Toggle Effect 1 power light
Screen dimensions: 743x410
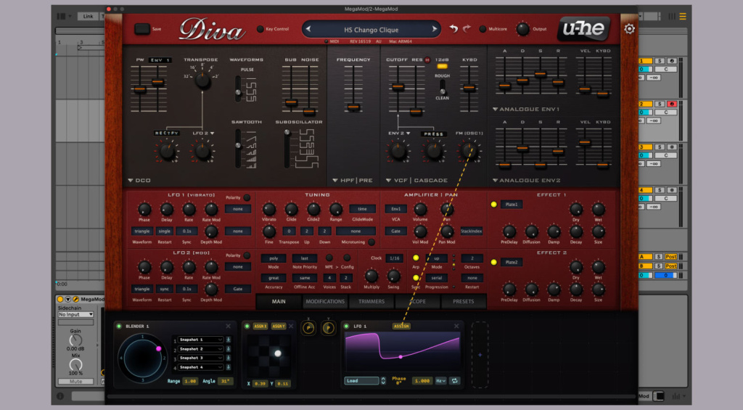(493, 205)
